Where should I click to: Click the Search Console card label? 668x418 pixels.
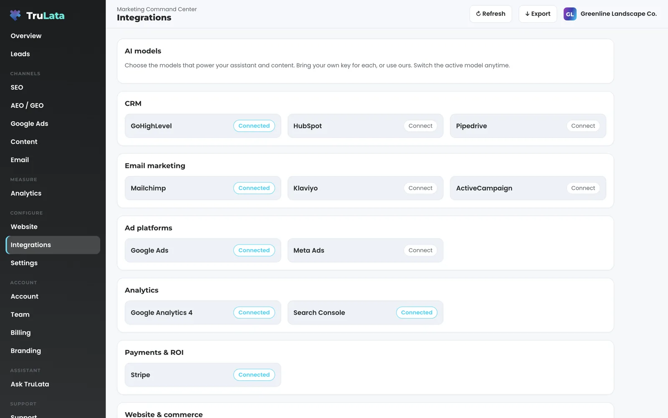319,313
